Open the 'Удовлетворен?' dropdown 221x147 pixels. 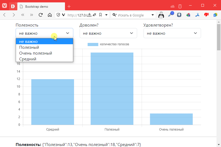172,33
